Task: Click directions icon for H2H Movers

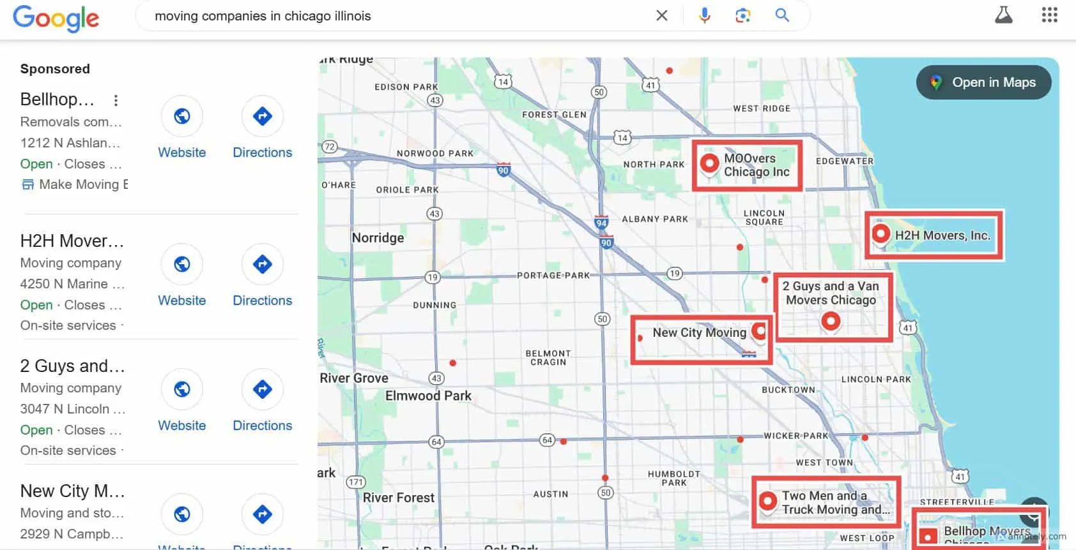Action: (x=262, y=264)
